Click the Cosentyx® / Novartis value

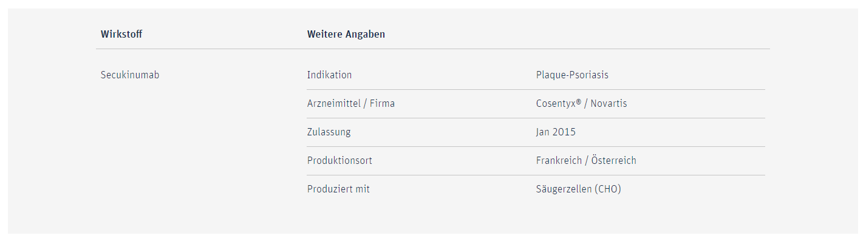[582, 104]
